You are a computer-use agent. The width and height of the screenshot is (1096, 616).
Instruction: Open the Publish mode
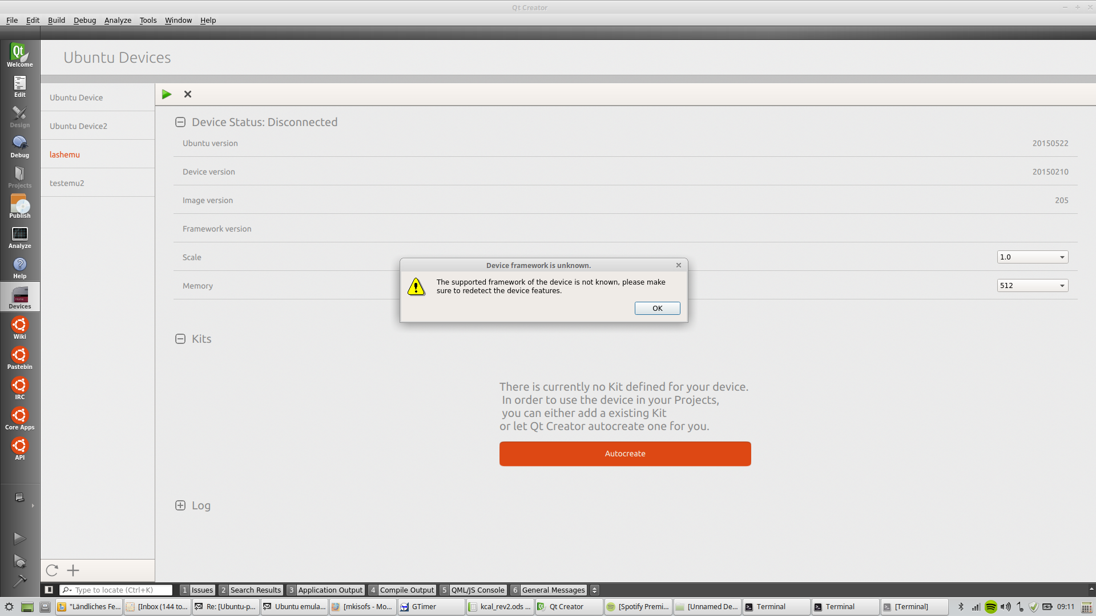click(x=19, y=206)
